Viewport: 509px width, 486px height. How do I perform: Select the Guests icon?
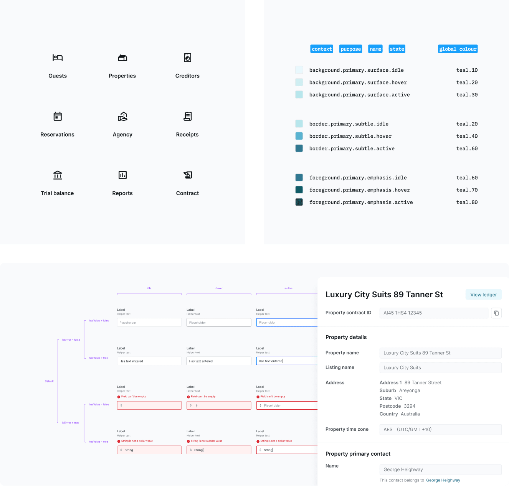tap(57, 58)
